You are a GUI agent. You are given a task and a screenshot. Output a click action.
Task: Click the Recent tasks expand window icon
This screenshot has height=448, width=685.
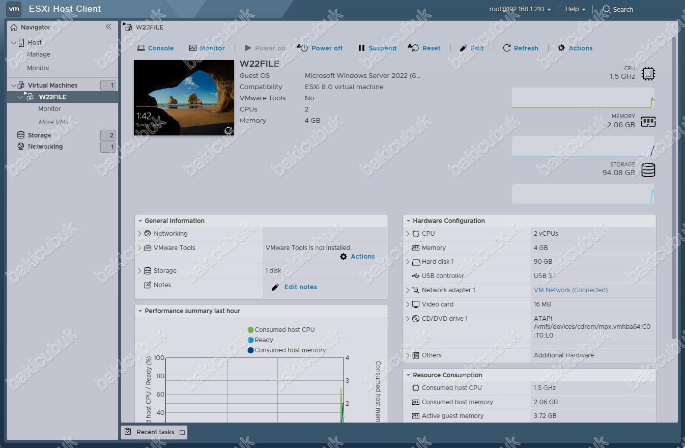[182, 432]
